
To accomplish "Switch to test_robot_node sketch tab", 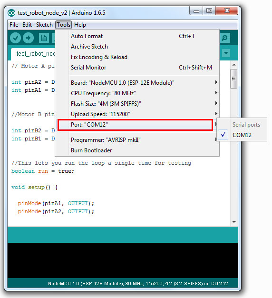I will (x=33, y=54).
